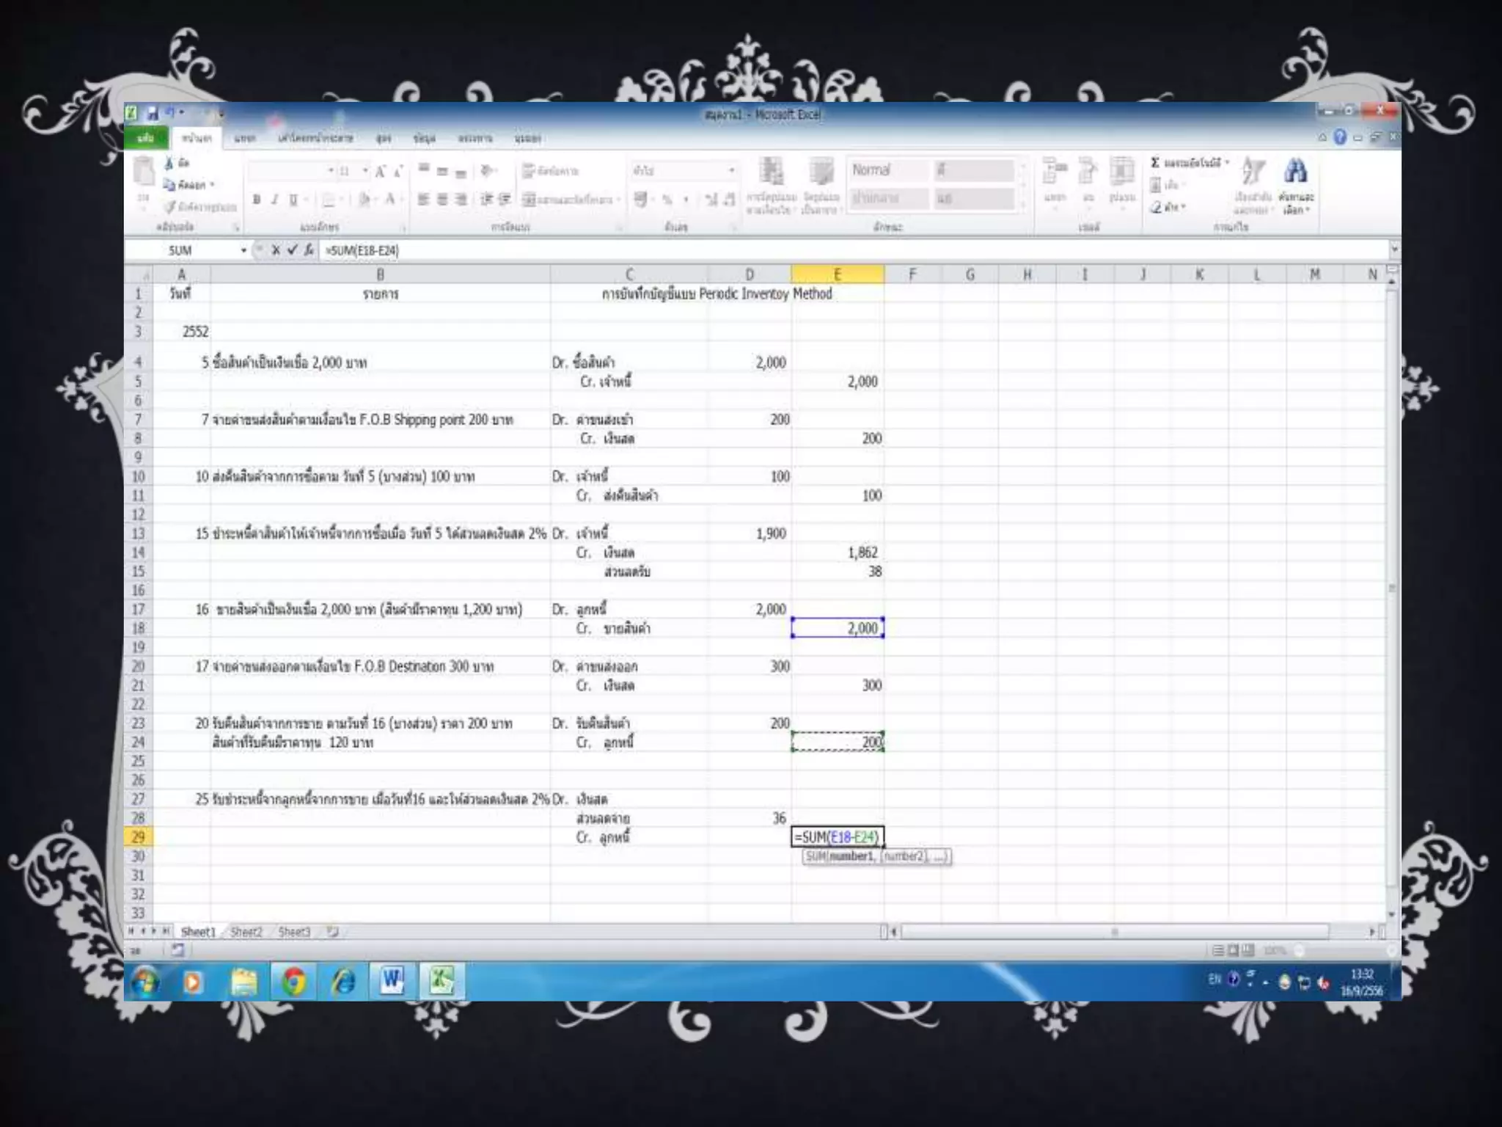Apply the Normal cell style
The height and width of the screenshot is (1127, 1502).
pyautogui.click(x=886, y=171)
